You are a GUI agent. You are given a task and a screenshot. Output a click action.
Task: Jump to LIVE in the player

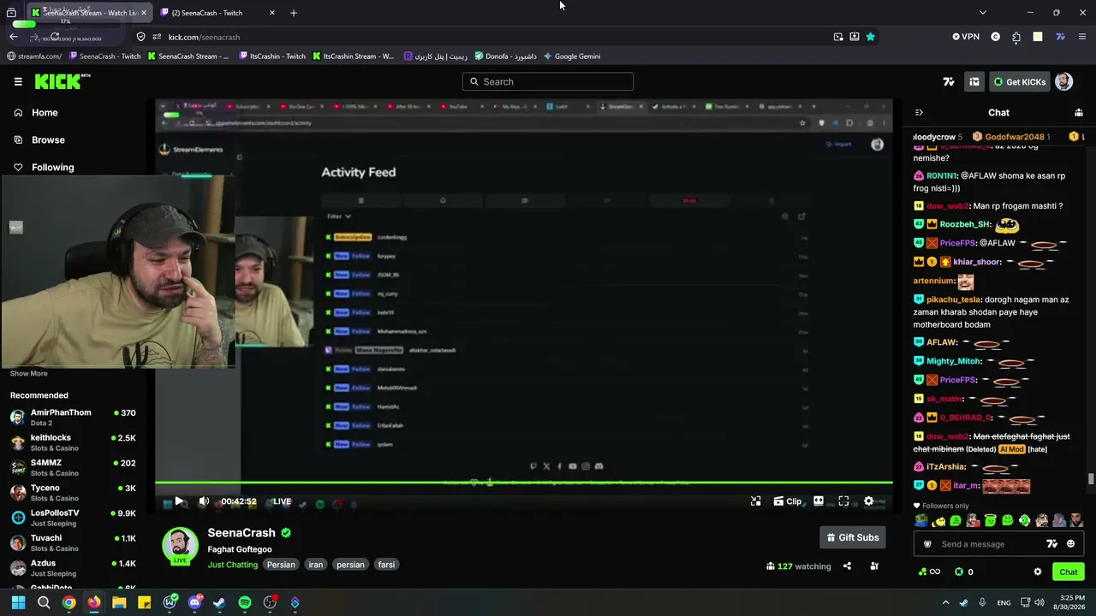pos(281,501)
